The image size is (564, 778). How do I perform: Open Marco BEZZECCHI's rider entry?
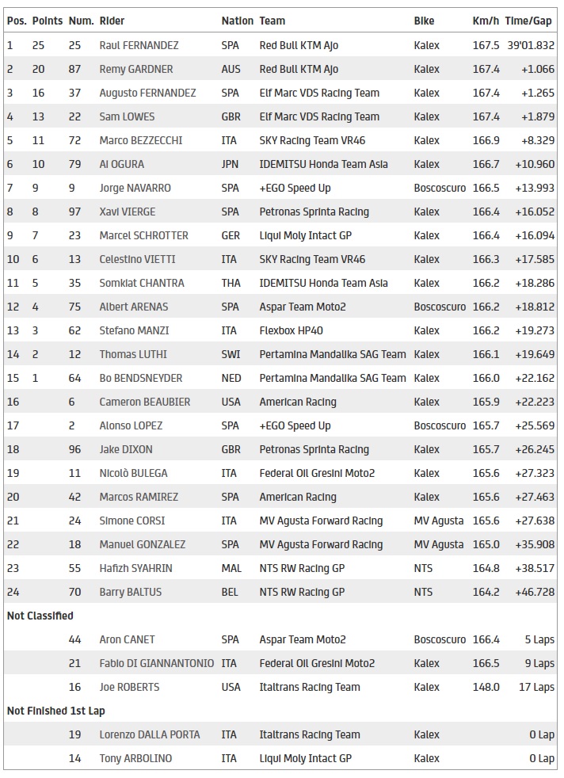[140, 140]
